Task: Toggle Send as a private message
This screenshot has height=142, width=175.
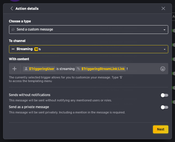Action: coord(164,107)
